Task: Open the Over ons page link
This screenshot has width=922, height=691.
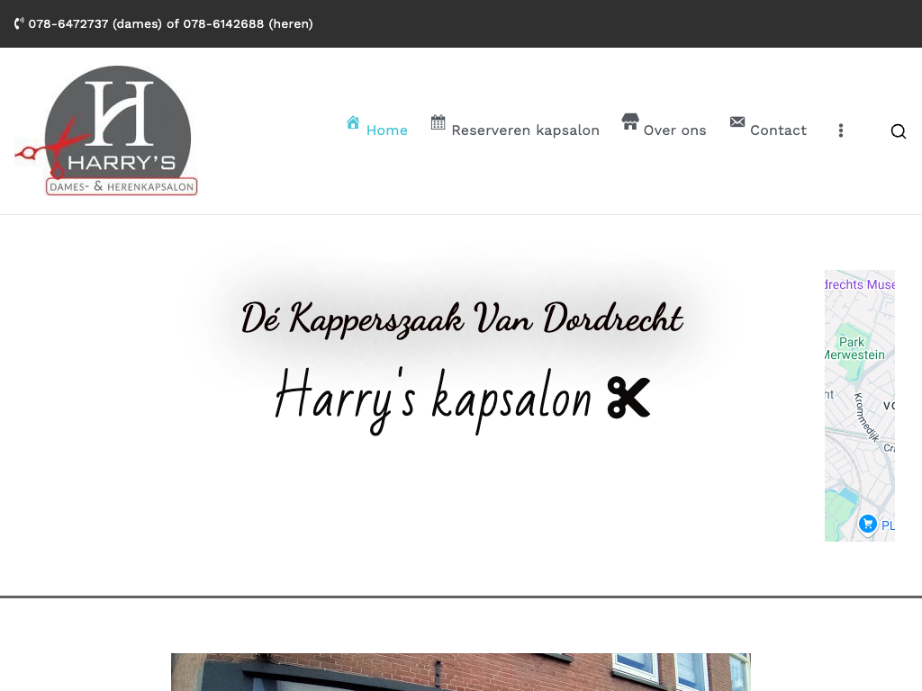Action: tap(674, 130)
